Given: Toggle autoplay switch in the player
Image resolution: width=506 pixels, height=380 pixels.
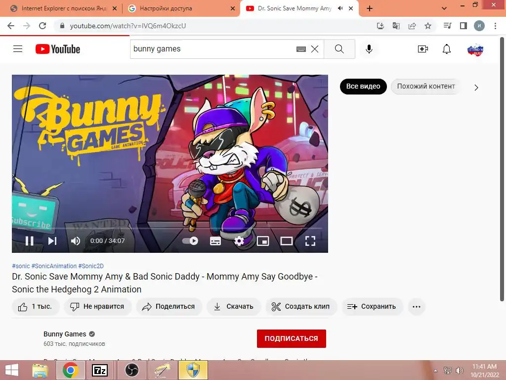Looking at the screenshot, I should pos(190,241).
